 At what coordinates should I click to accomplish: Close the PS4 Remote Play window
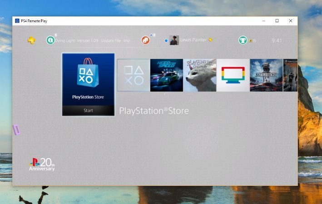click(291, 21)
